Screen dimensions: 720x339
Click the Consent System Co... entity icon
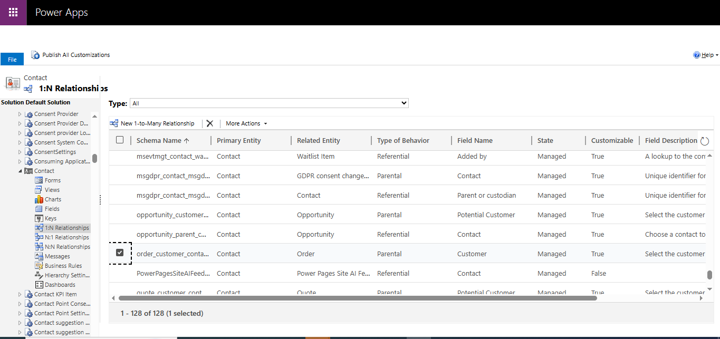pyautogui.click(x=29, y=142)
